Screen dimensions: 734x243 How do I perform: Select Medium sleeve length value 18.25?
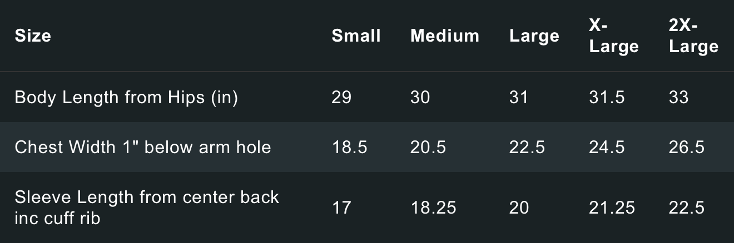click(x=433, y=207)
